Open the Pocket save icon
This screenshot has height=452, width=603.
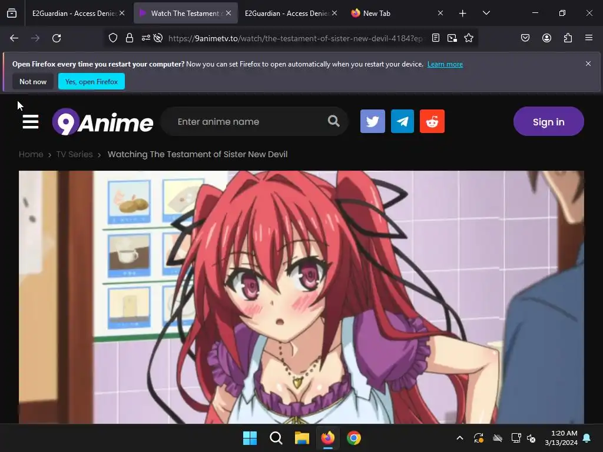pyautogui.click(x=525, y=38)
